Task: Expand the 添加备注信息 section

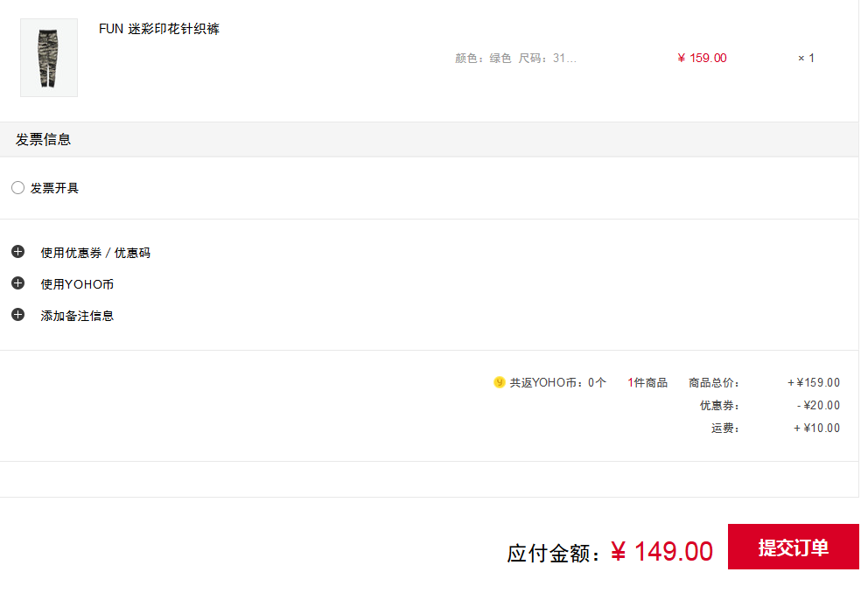Action: (x=77, y=316)
